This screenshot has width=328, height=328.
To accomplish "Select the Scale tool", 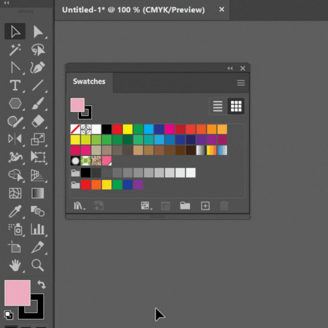I will click(38, 139).
